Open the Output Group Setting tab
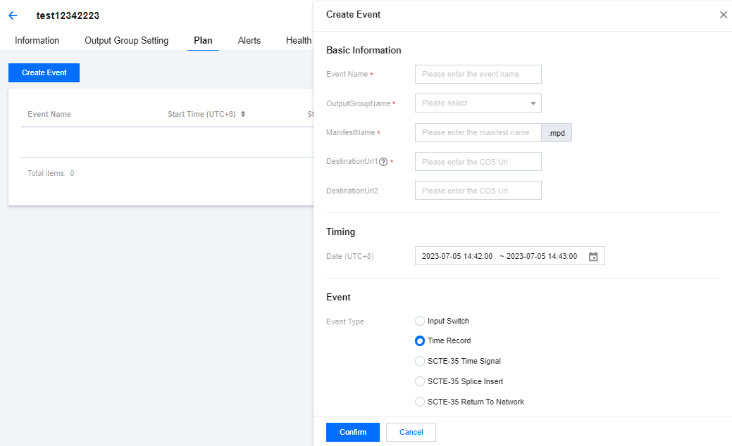The height and width of the screenshot is (446, 732). pos(126,41)
